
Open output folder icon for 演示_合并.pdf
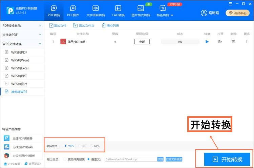tap(220, 42)
